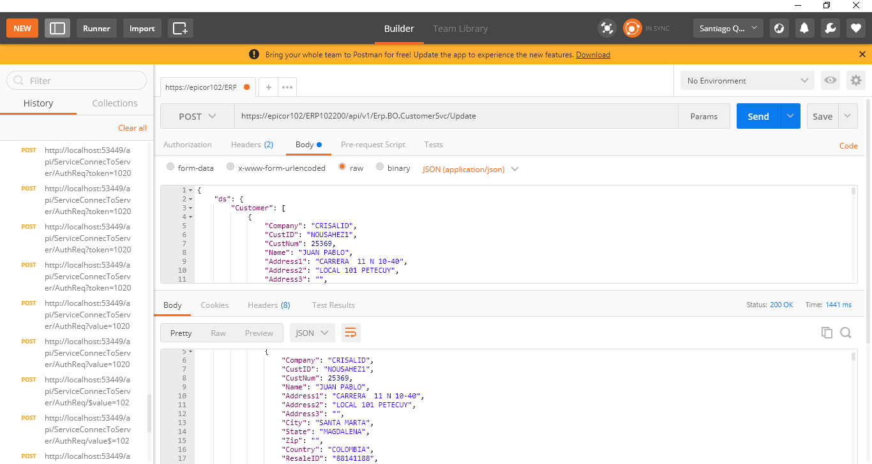Open manage environments gear icon

[856, 80]
